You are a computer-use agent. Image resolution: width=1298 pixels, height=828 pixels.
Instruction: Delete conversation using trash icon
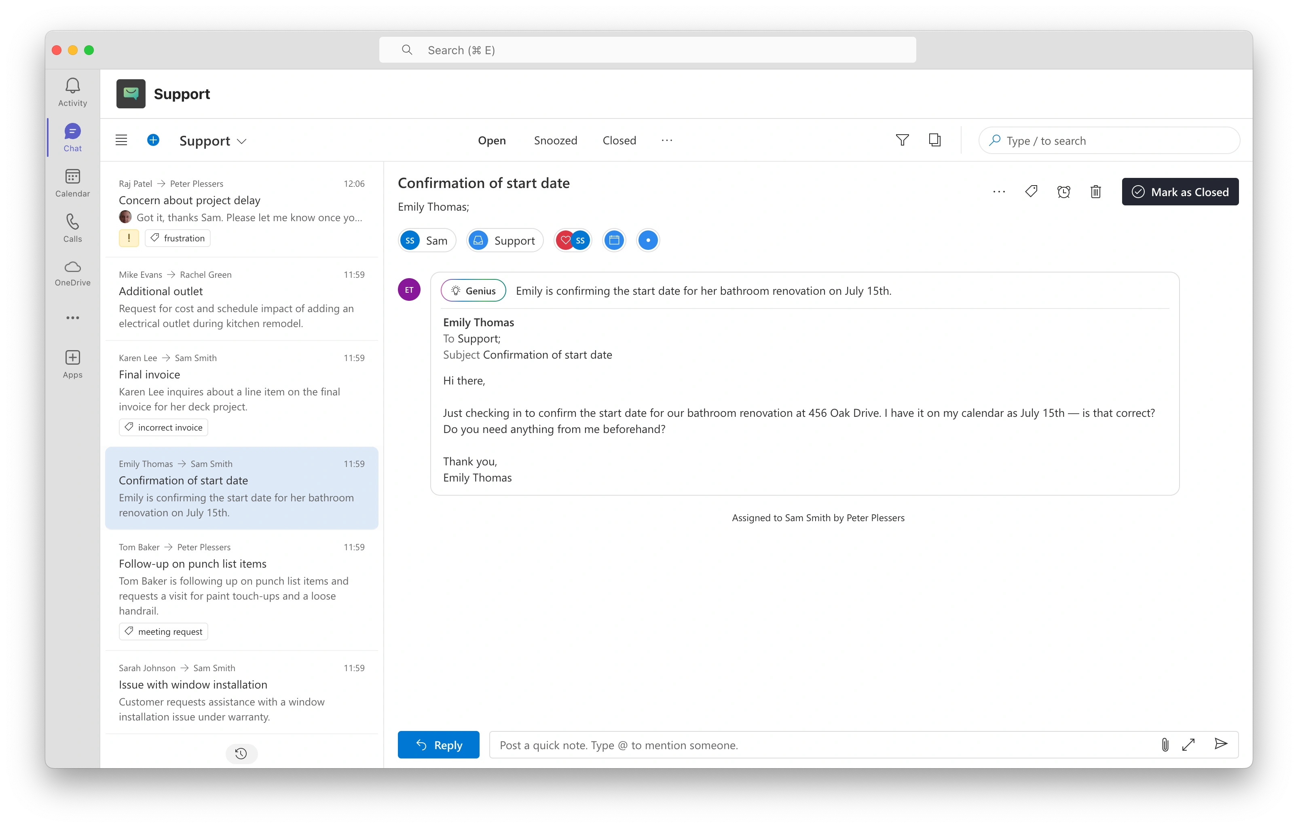1095,191
